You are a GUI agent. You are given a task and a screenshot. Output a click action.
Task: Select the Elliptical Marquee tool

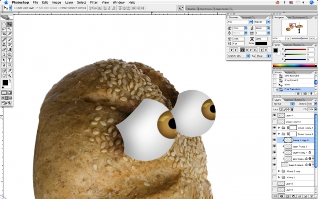pos(4,24)
